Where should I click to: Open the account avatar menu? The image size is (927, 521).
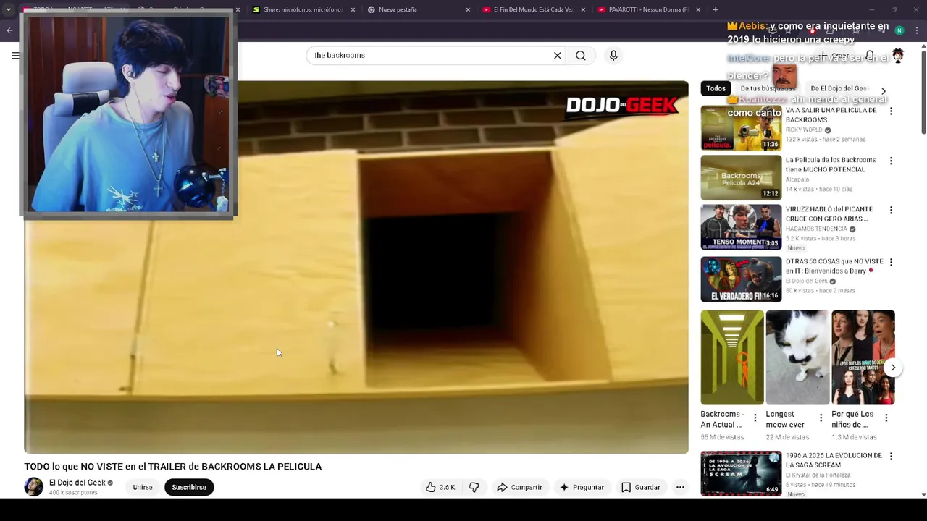(897, 56)
